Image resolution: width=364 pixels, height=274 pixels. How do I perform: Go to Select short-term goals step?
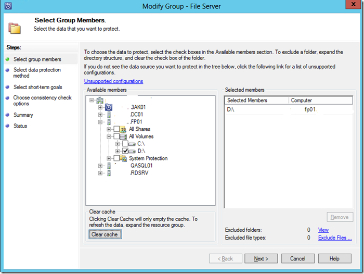(x=38, y=87)
